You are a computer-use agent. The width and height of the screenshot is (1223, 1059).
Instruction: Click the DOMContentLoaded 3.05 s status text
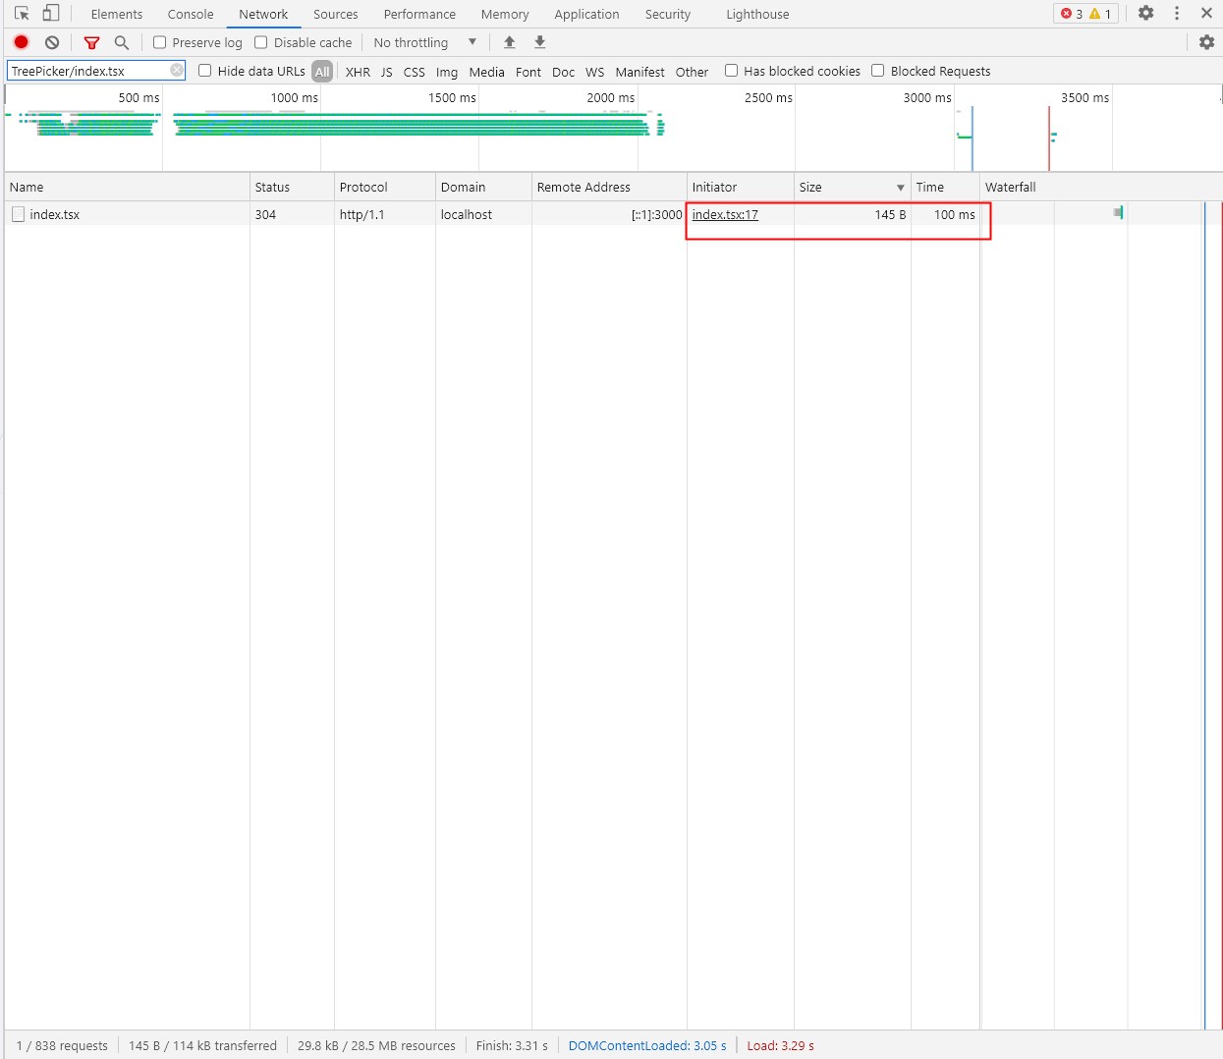647,1045
